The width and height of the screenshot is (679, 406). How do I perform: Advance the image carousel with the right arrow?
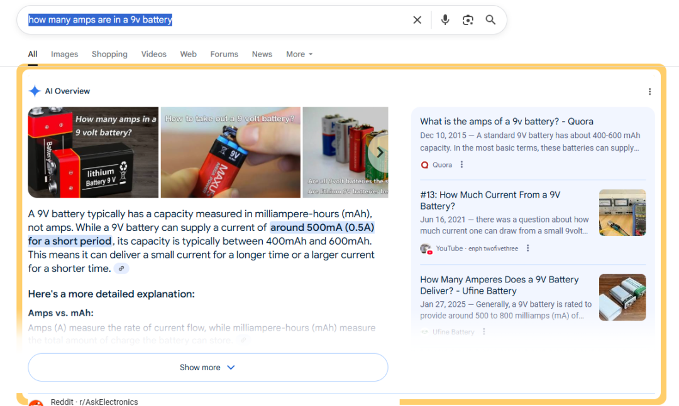point(379,152)
